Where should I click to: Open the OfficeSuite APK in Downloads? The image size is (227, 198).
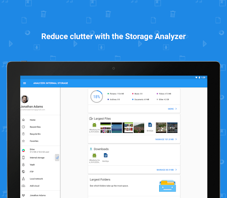94,158
